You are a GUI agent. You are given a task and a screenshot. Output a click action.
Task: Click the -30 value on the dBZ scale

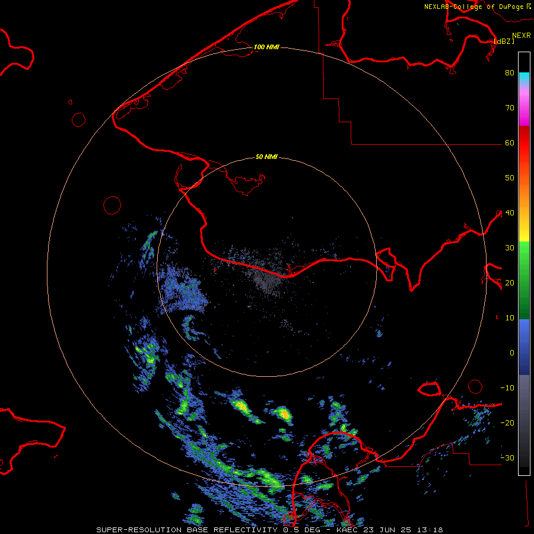click(x=507, y=457)
